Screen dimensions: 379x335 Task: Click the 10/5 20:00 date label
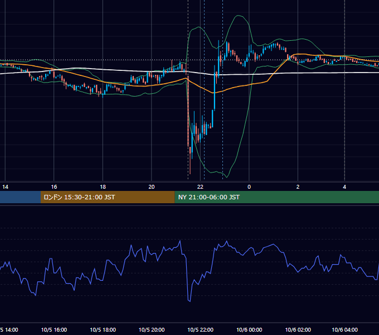tap(152, 329)
